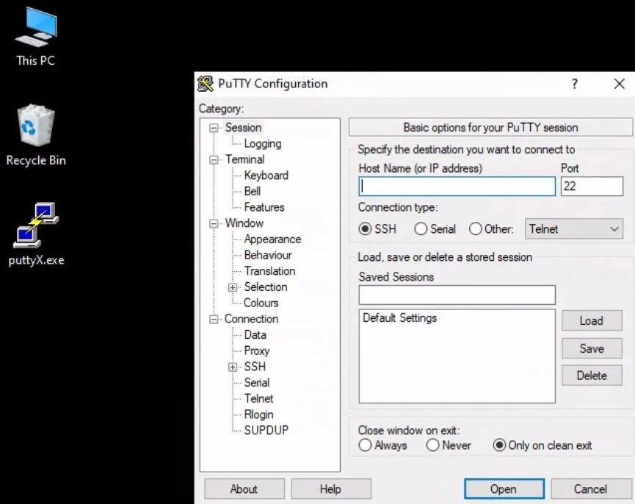Go to the Appearance category
Image resolution: width=635 pixels, height=504 pixels.
pos(272,239)
